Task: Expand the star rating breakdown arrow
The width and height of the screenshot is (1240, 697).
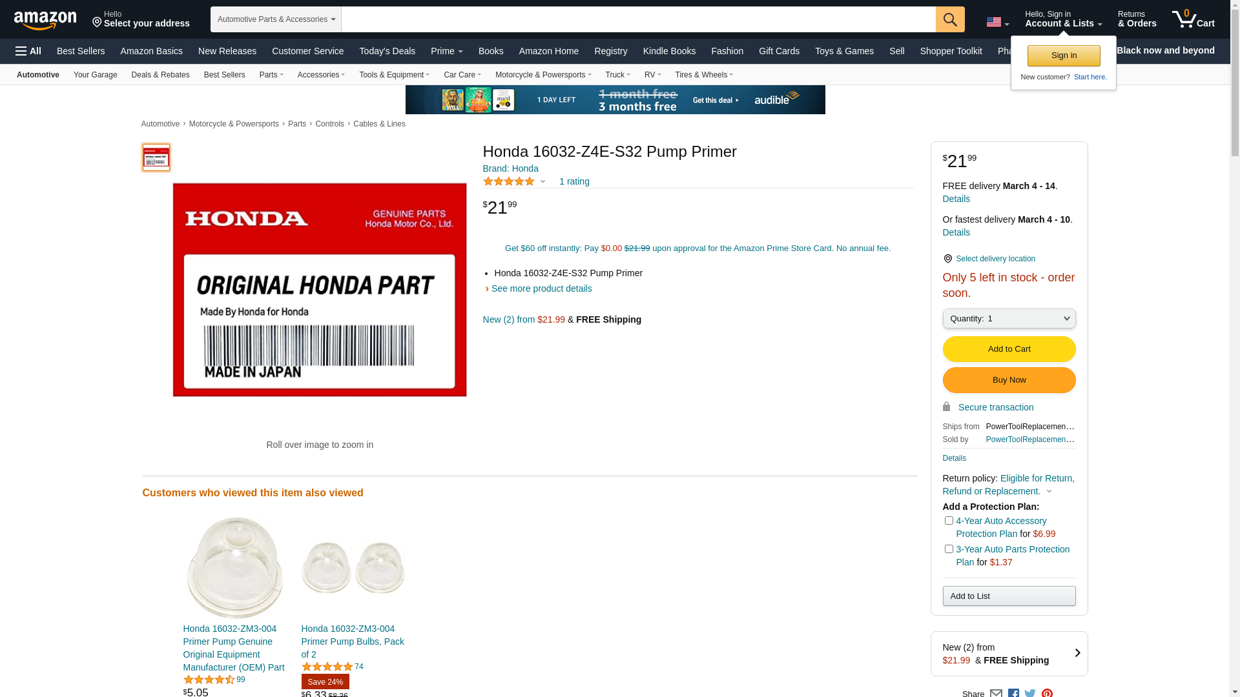Action: 542,182
